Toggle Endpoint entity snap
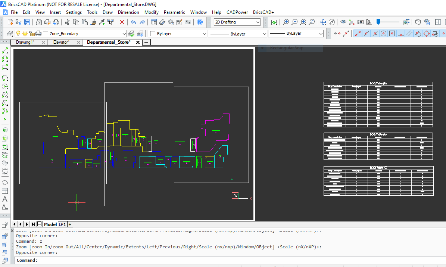This screenshot has height=267, width=446. click(x=358, y=34)
